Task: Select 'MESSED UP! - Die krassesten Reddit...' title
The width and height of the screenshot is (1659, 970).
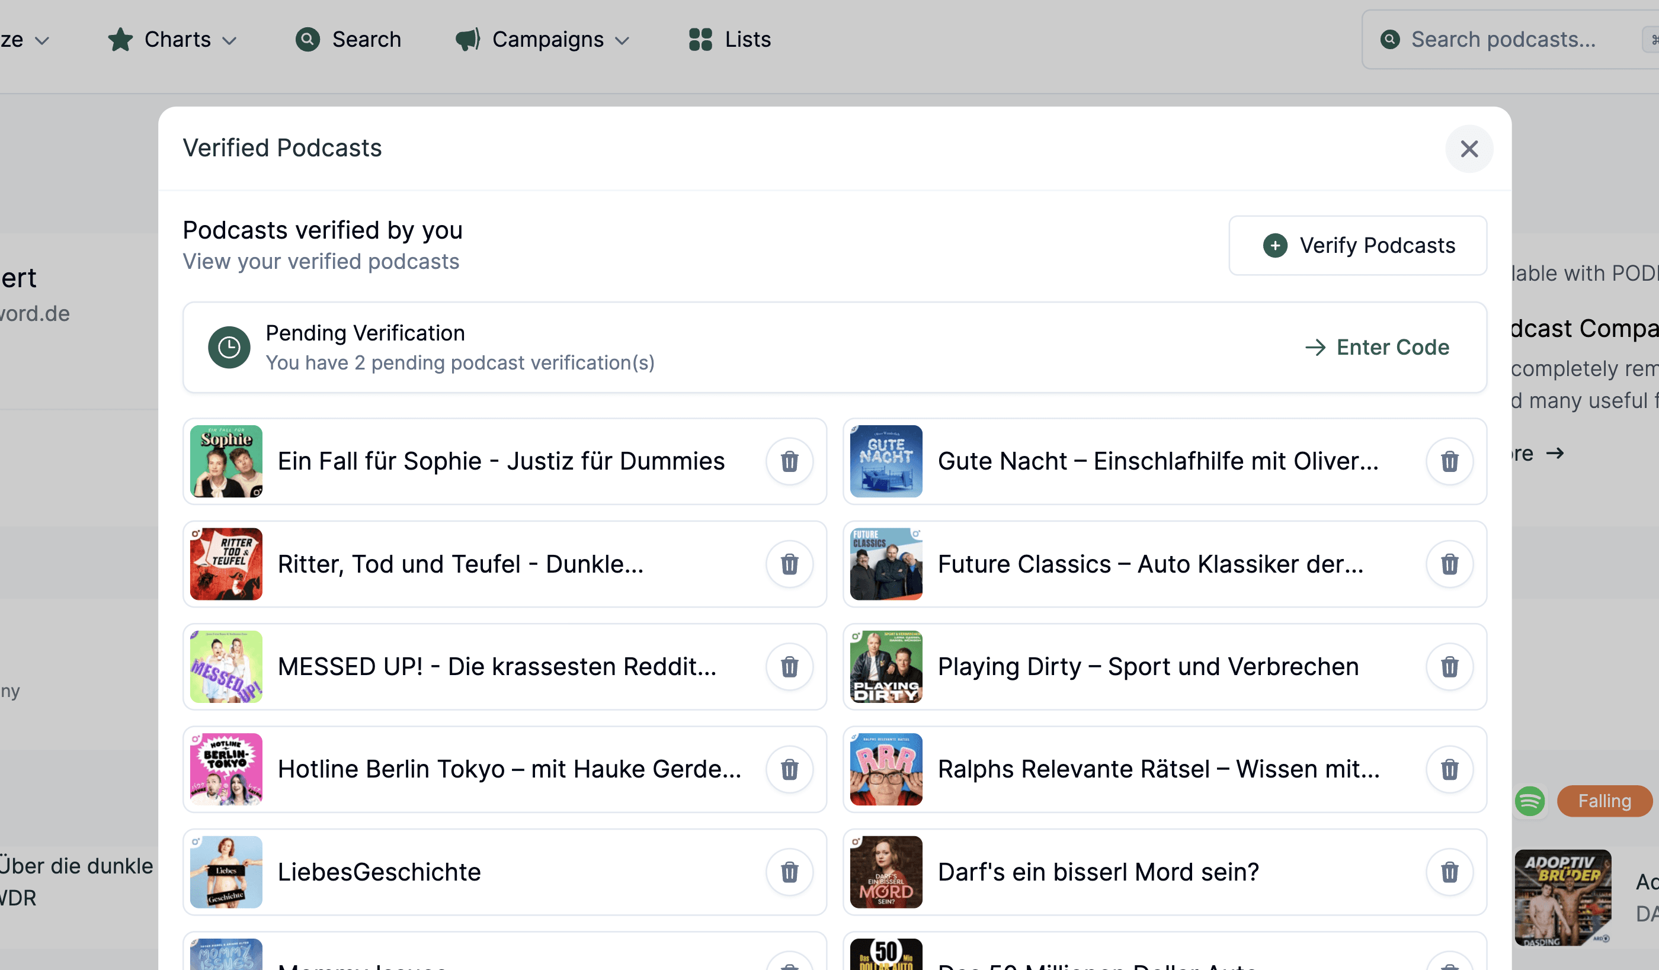Action: [x=497, y=667]
